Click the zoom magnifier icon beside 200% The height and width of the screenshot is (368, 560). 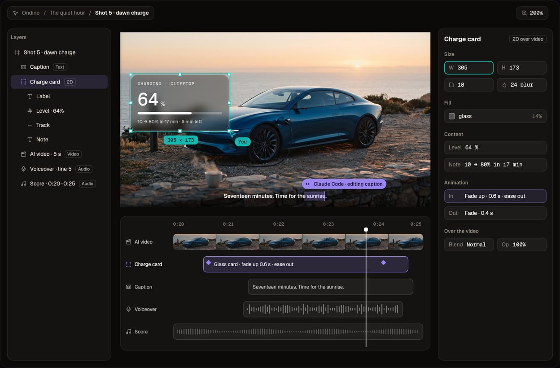[x=525, y=13]
